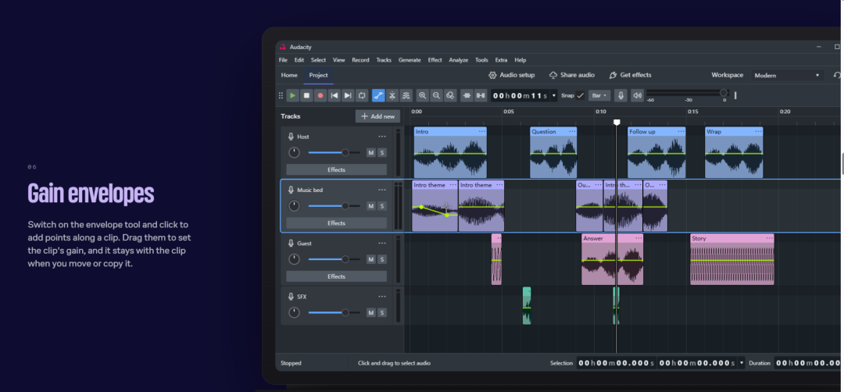Start playback with the green Play button
Screen dimensions: 844x392
coord(292,95)
